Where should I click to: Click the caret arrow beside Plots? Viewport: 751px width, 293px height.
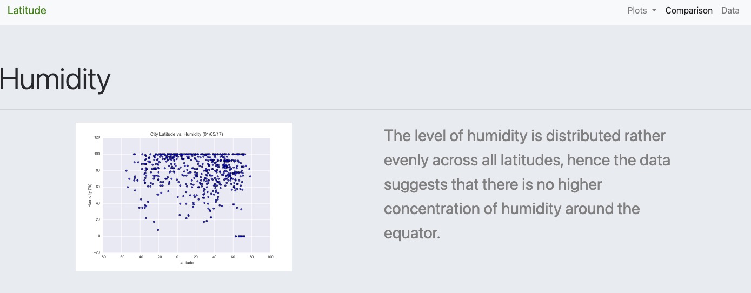[654, 11]
